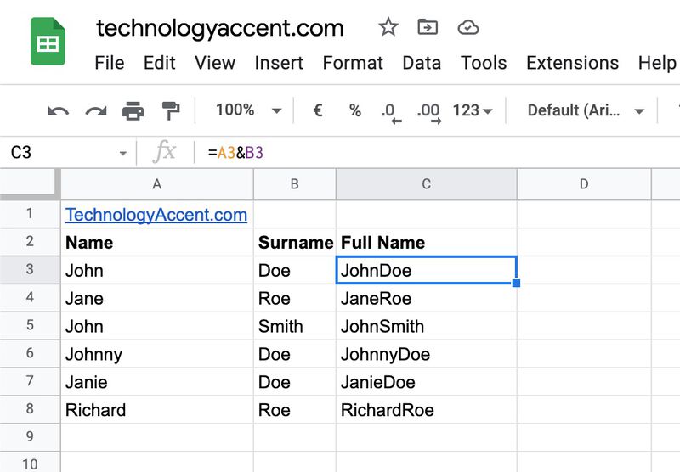Image resolution: width=680 pixels, height=472 pixels.
Task: Select the cell containing Janie
Action: (x=157, y=382)
